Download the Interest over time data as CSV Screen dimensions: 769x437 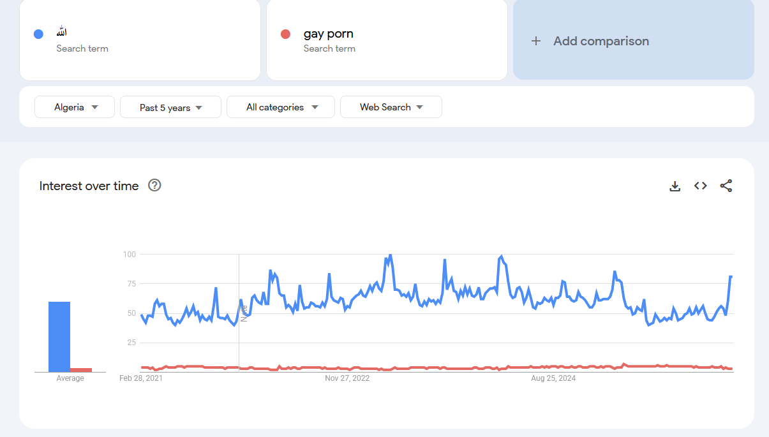point(675,186)
